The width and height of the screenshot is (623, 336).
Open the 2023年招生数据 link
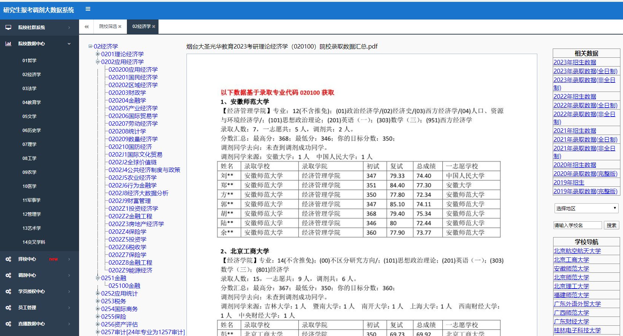pyautogui.click(x=574, y=62)
